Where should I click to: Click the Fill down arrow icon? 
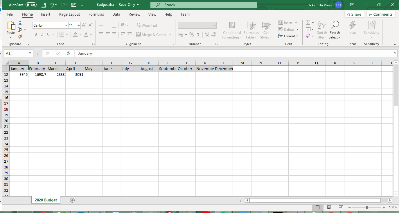[308, 29]
